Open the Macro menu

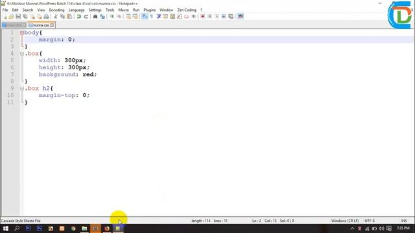pos(124,10)
